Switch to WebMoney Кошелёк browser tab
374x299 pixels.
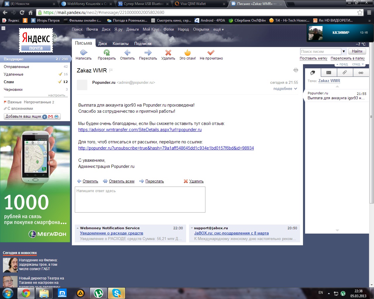[87, 4]
